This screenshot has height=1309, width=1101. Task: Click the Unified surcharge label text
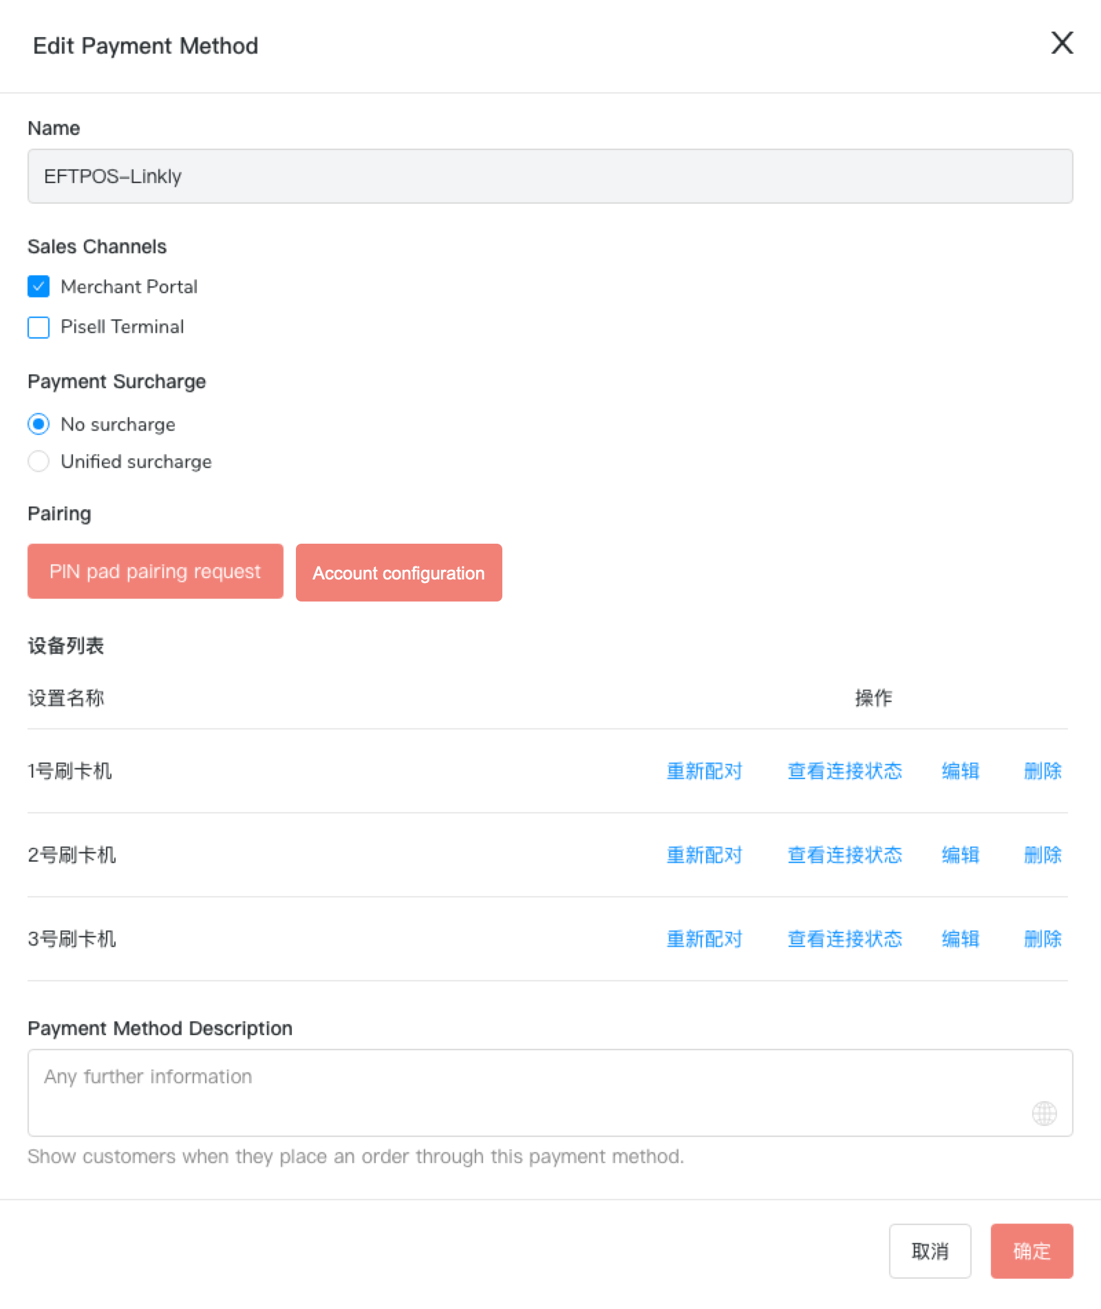click(x=136, y=461)
